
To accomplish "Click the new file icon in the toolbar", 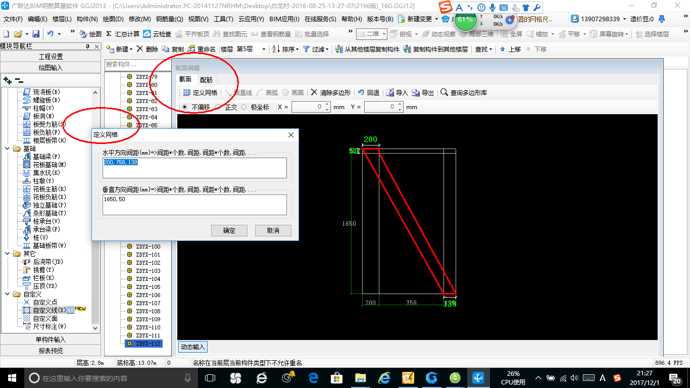I will (6, 34).
